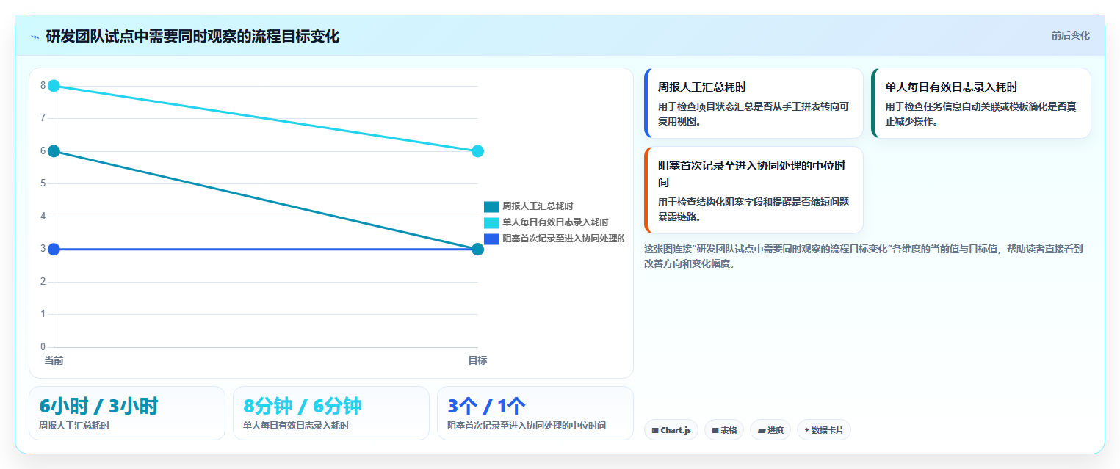Click the chart title 研发团队试点中需要同时观察的流程目标变化
Screen dimensions: 1120x469
coord(192,37)
